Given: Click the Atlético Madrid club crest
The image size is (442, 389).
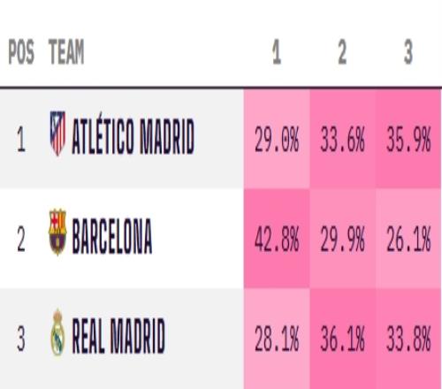Looking at the screenshot, I should pos(57,133).
